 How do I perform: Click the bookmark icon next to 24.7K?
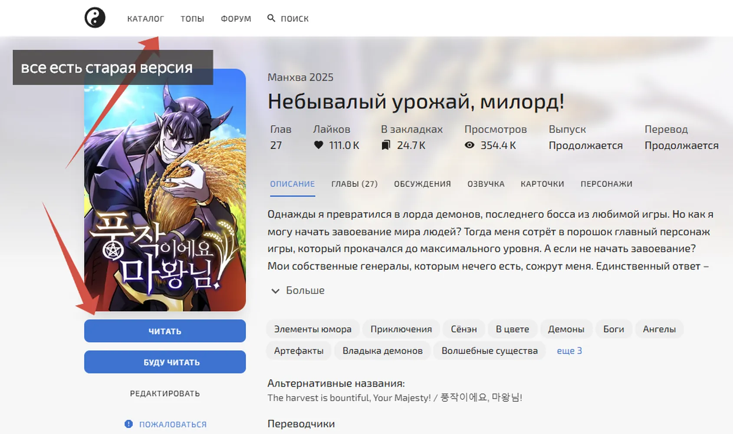point(386,145)
